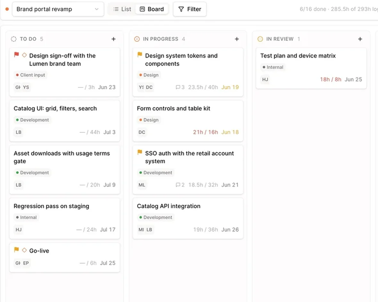This screenshot has height=302, width=378.
Task: Add a card to the In Progress column
Action: coord(237,39)
